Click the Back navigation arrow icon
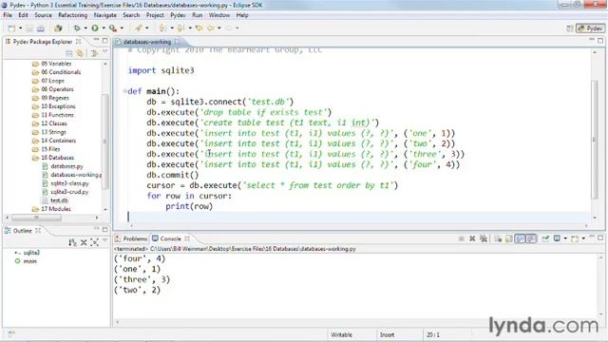 [x=211, y=28]
